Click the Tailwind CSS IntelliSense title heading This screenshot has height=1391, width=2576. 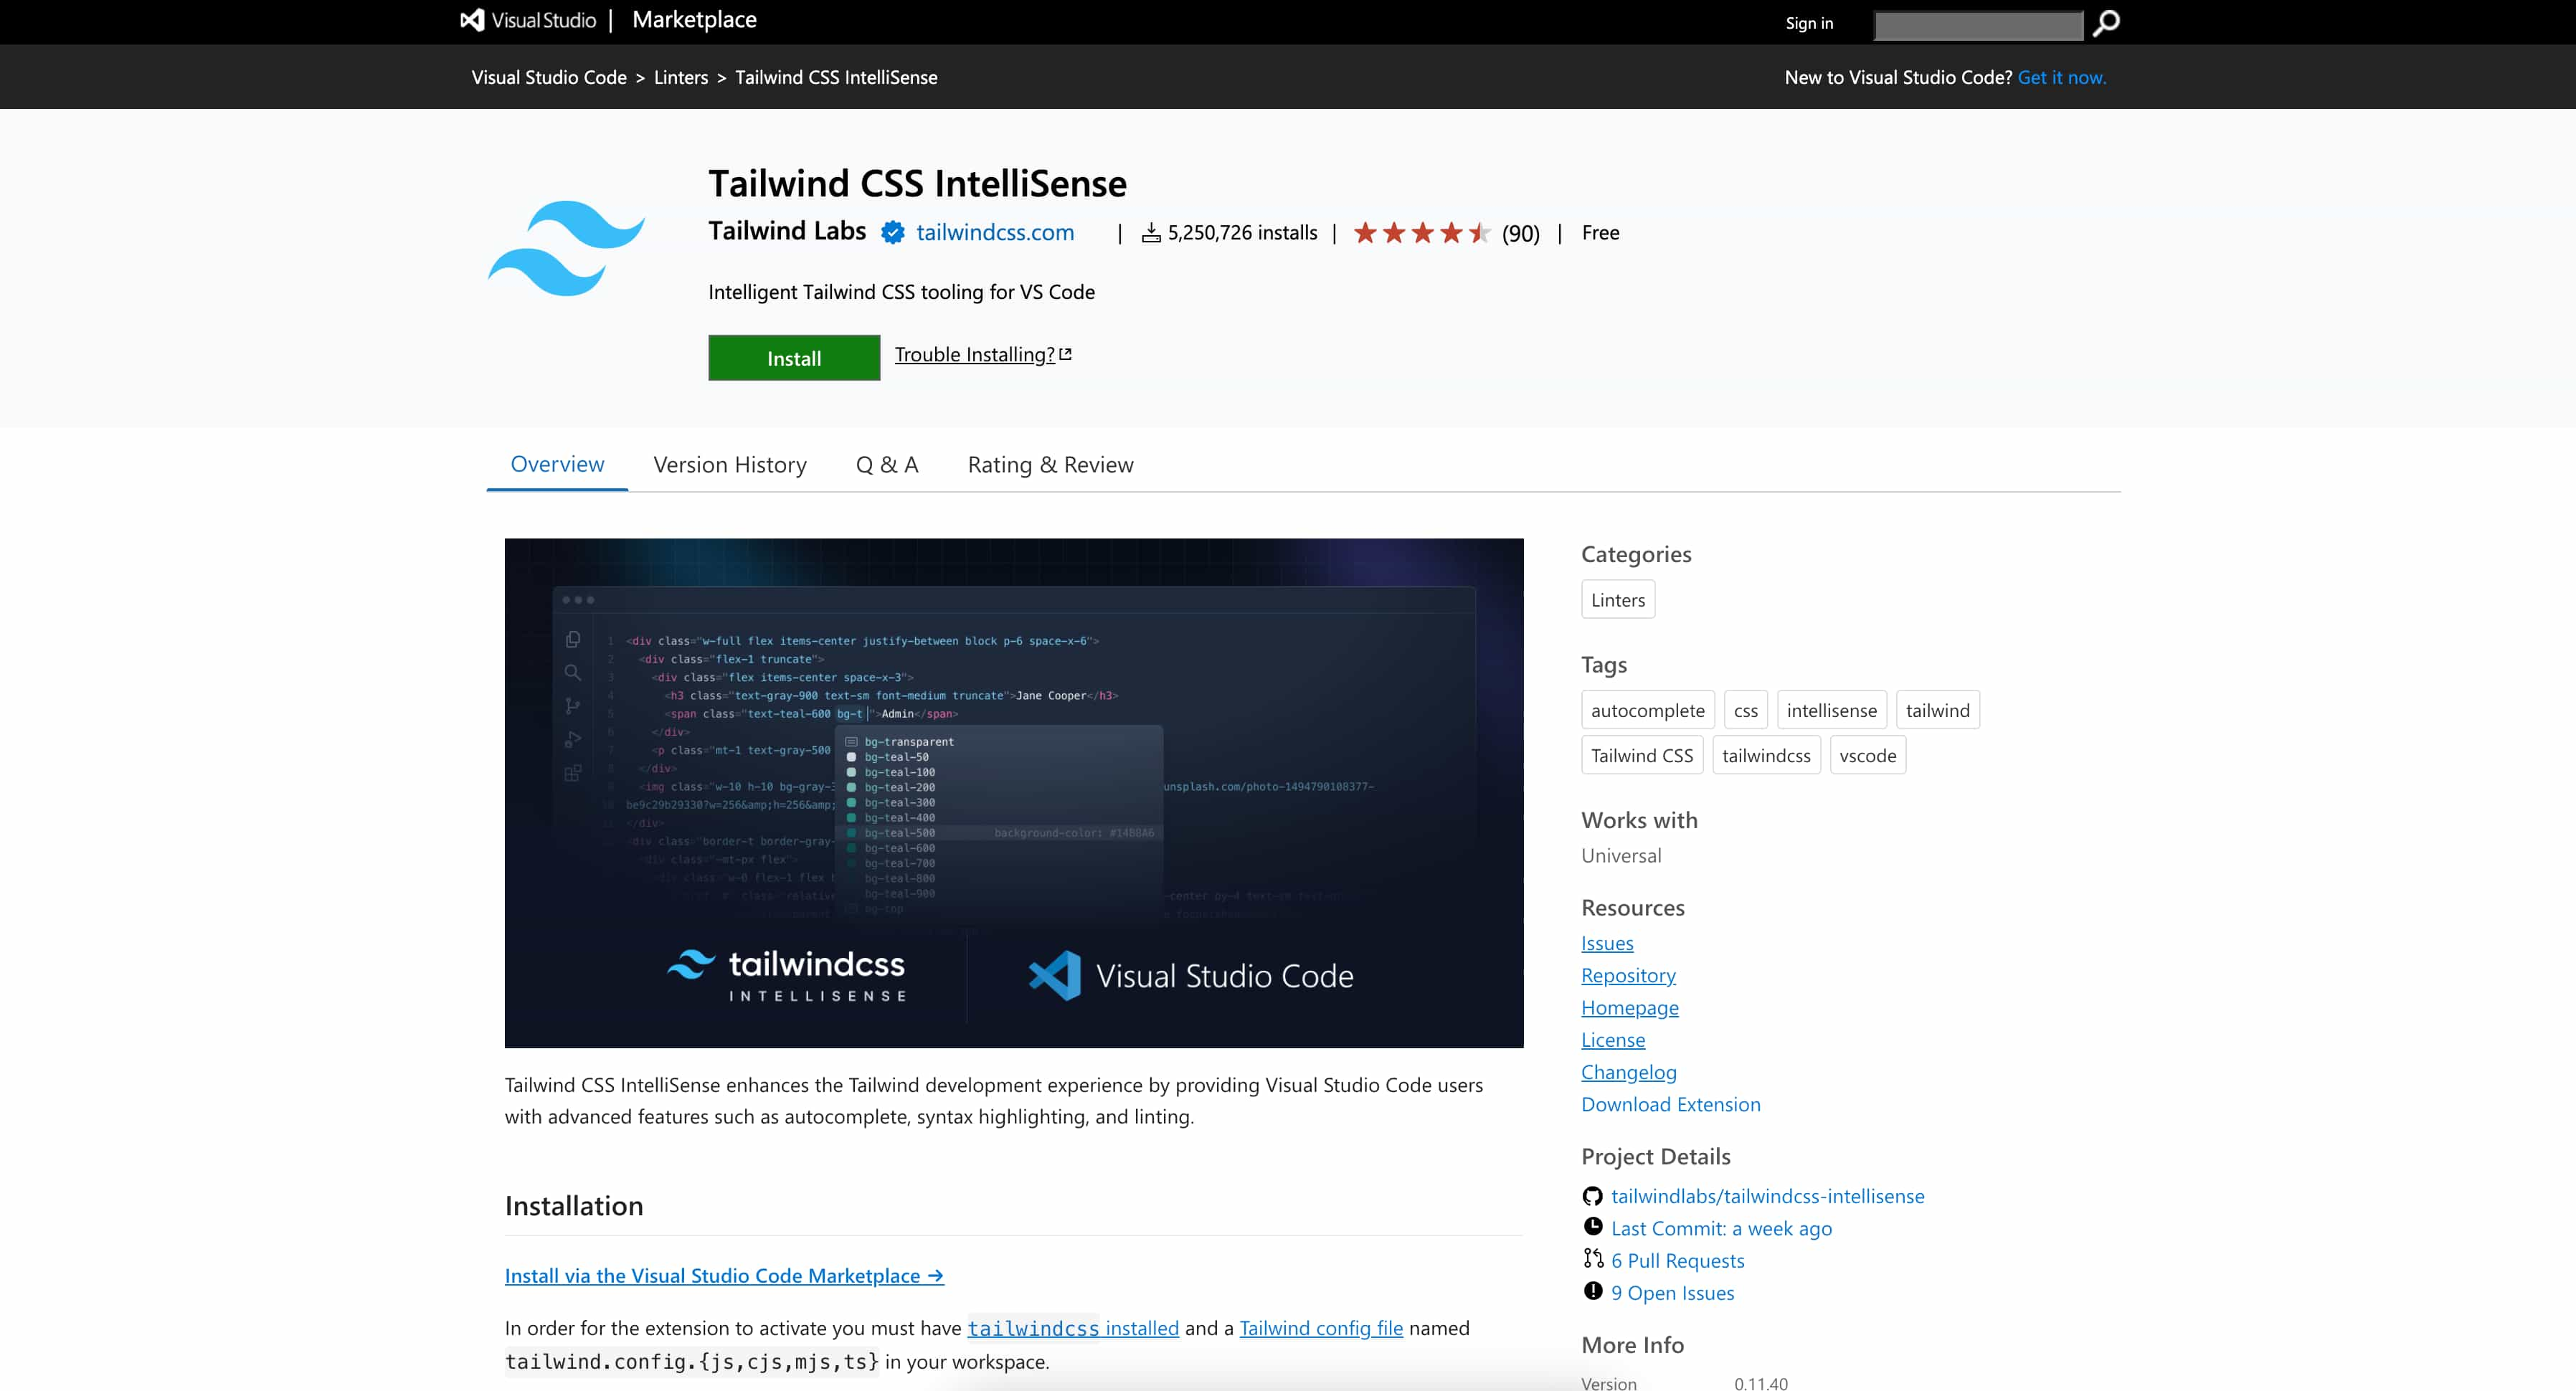917,183
